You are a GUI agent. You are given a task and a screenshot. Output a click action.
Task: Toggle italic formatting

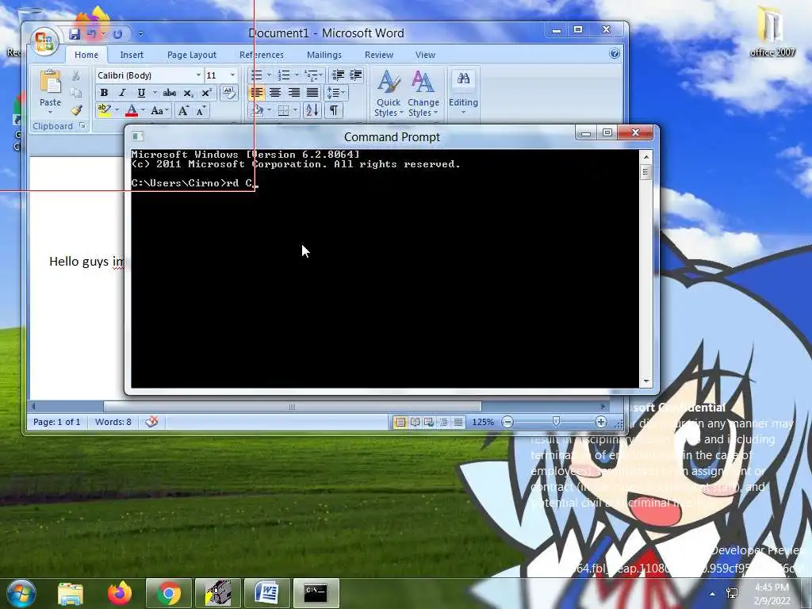(x=122, y=94)
